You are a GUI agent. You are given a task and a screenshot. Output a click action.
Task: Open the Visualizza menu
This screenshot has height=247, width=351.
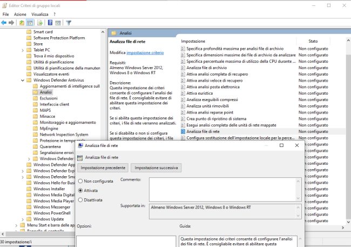point(39,14)
